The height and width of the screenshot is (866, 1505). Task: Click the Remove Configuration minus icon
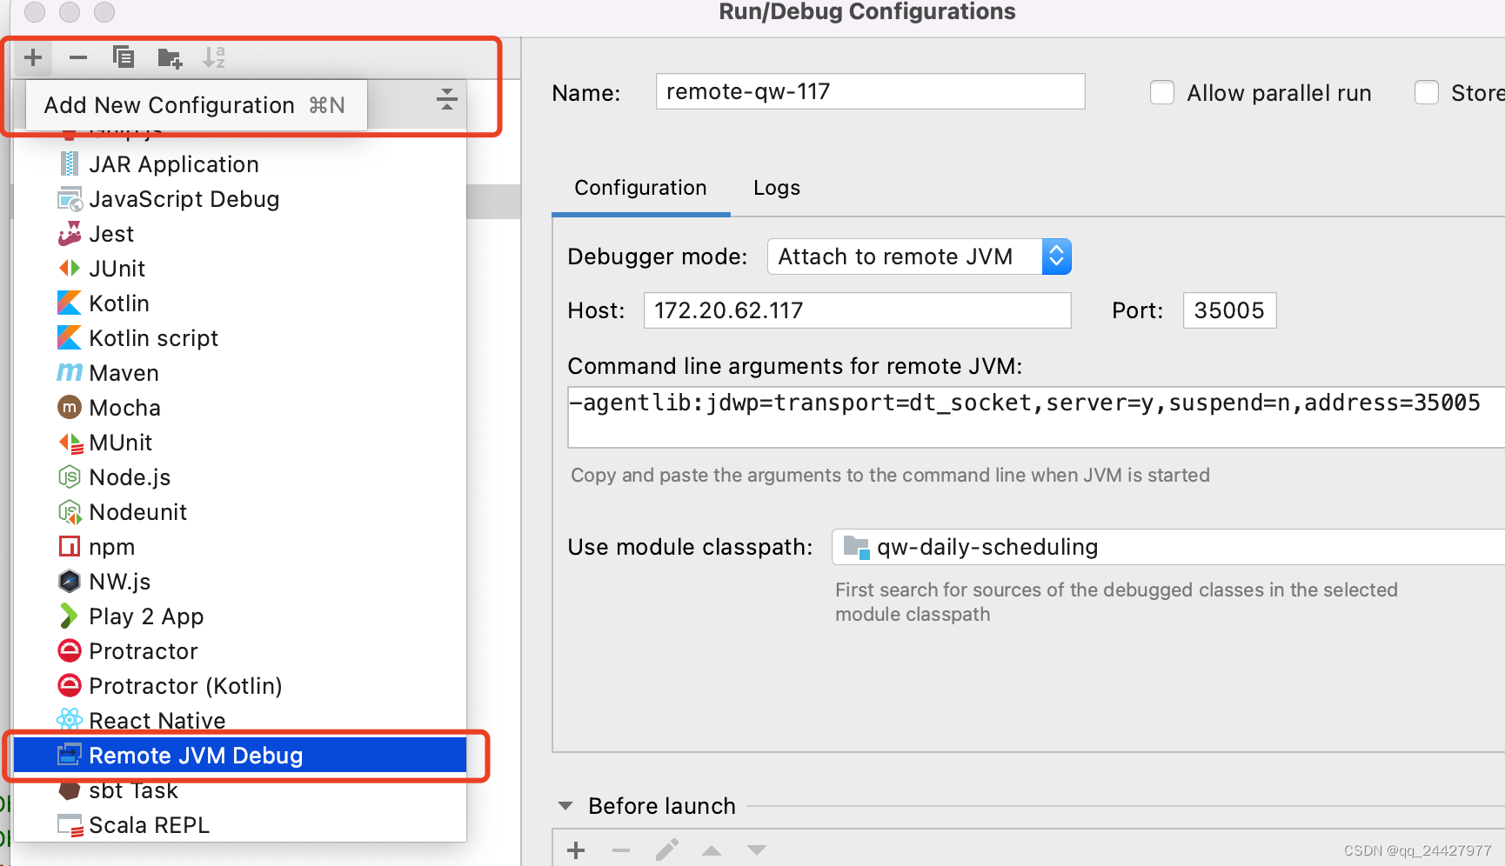coord(78,57)
